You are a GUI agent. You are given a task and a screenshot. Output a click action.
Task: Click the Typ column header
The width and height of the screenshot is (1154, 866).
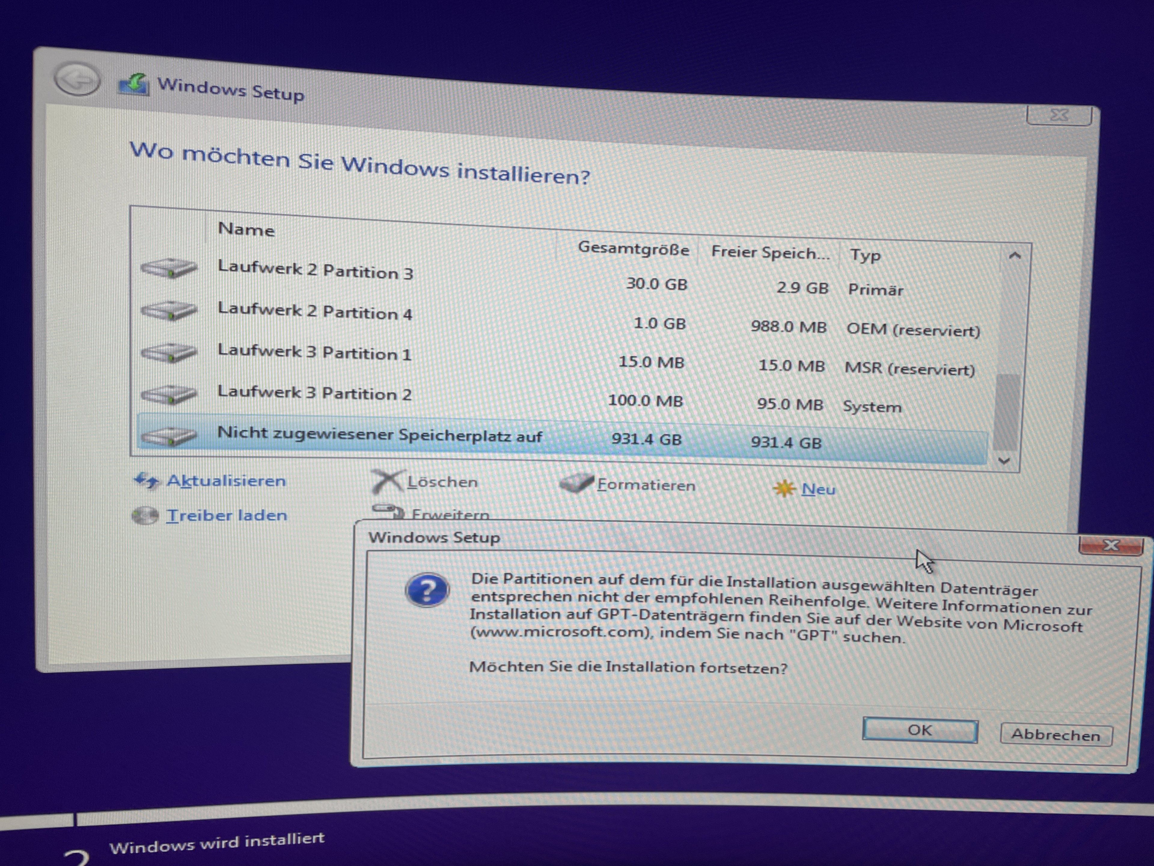pos(865,255)
